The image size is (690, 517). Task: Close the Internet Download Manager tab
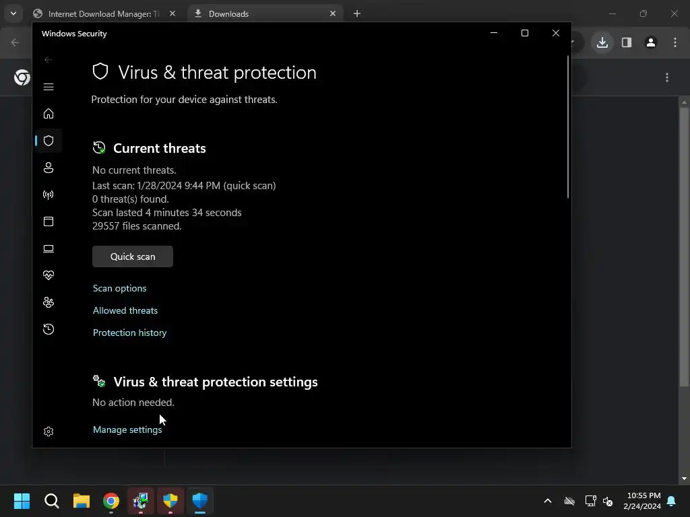[172, 13]
